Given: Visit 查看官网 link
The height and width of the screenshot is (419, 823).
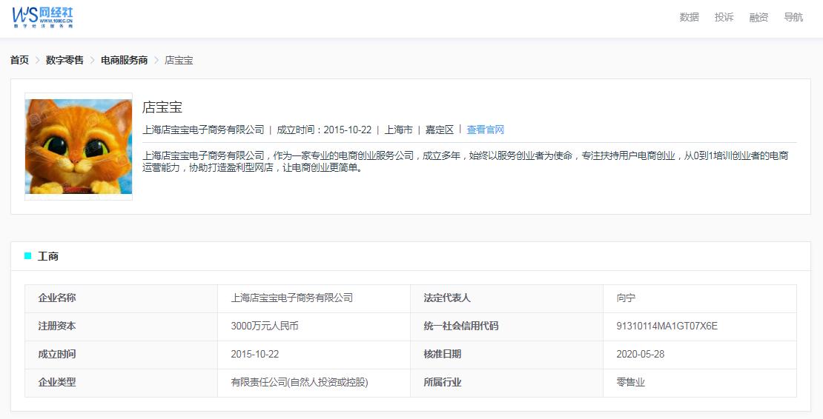Looking at the screenshot, I should [x=486, y=130].
